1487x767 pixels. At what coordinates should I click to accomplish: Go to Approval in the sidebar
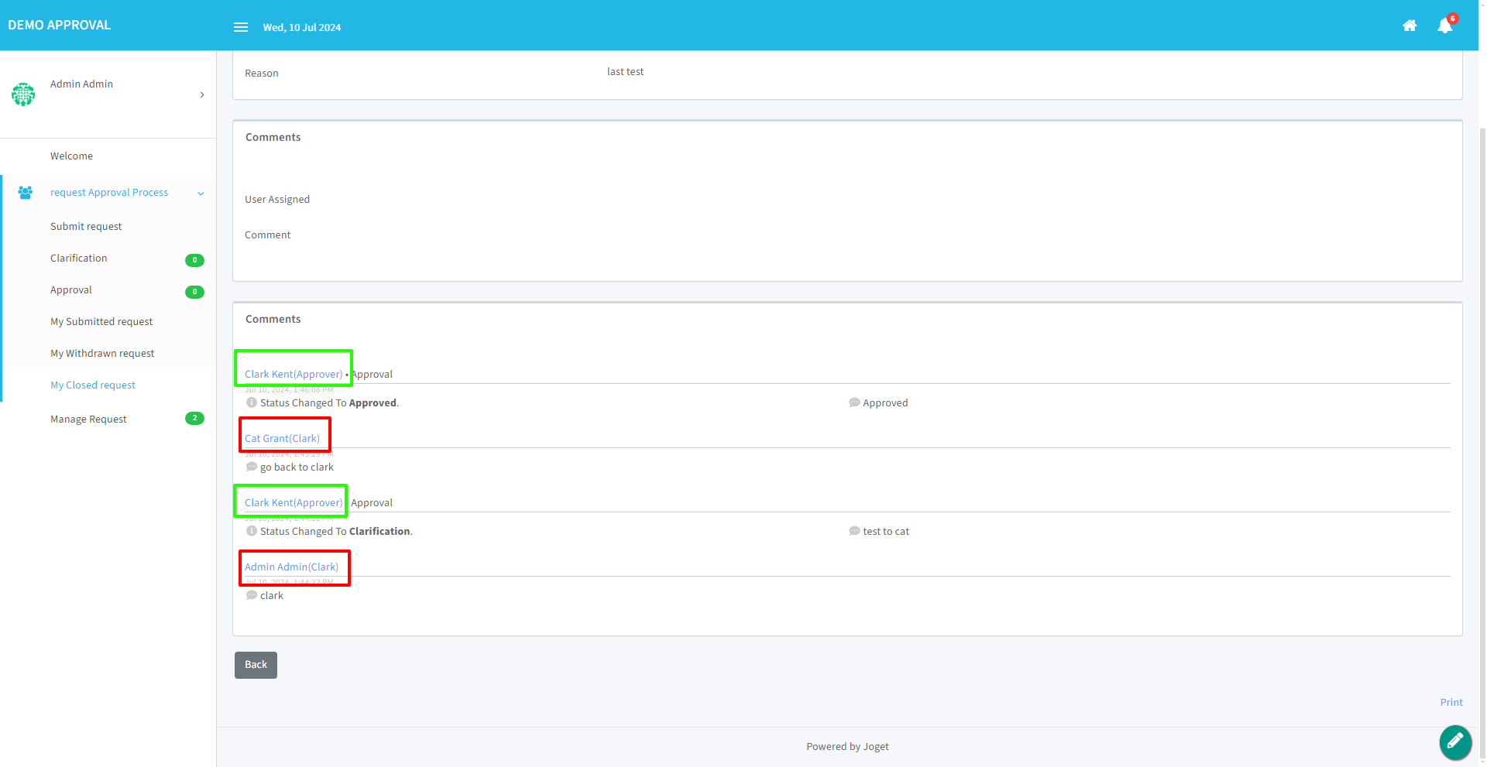coord(71,290)
